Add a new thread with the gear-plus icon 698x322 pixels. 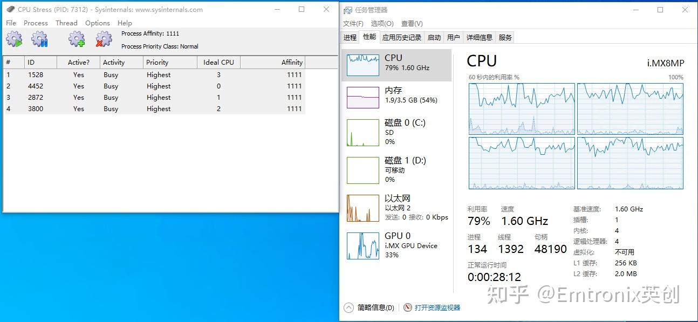(x=77, y=38)
